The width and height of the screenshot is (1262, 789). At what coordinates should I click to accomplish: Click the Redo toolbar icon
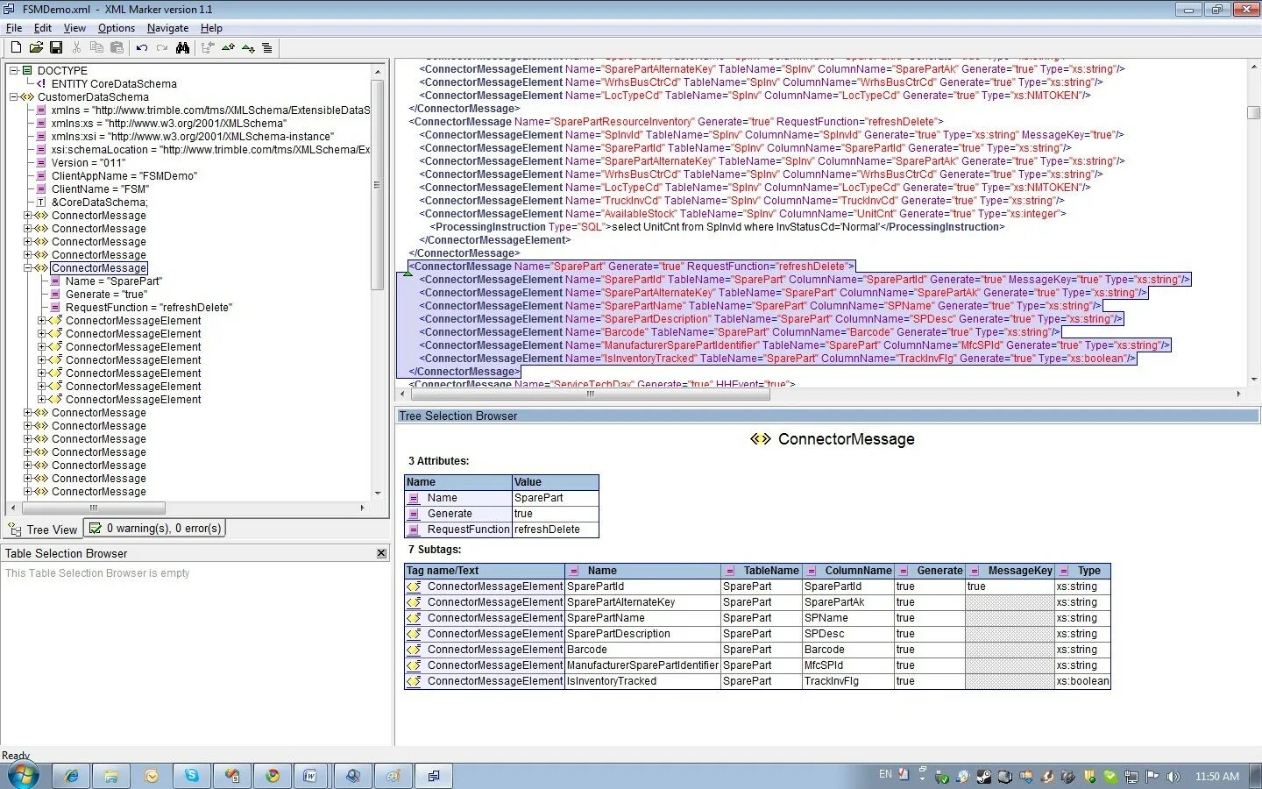(162, 47)
